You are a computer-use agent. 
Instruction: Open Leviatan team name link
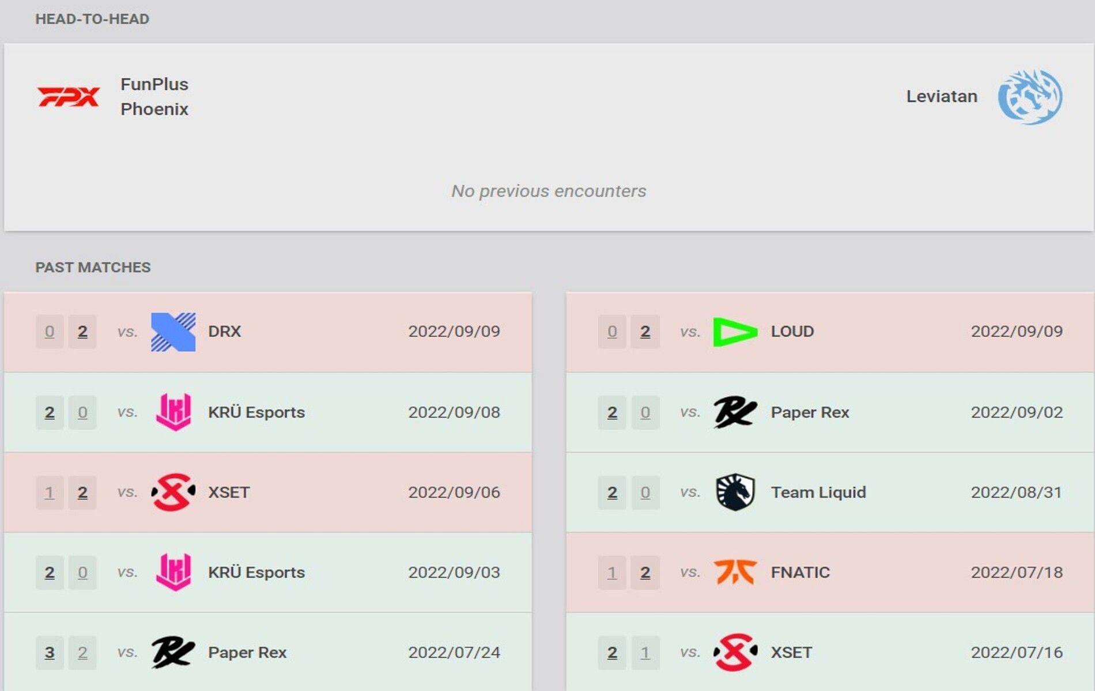click(x=942, y=96)
